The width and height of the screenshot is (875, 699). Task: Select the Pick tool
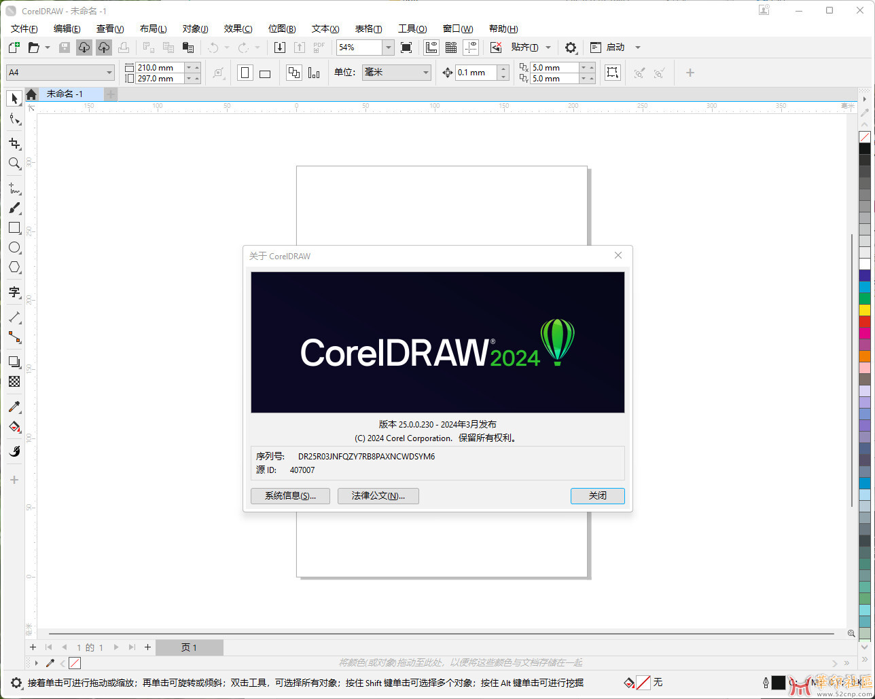[x=14, y=98]
